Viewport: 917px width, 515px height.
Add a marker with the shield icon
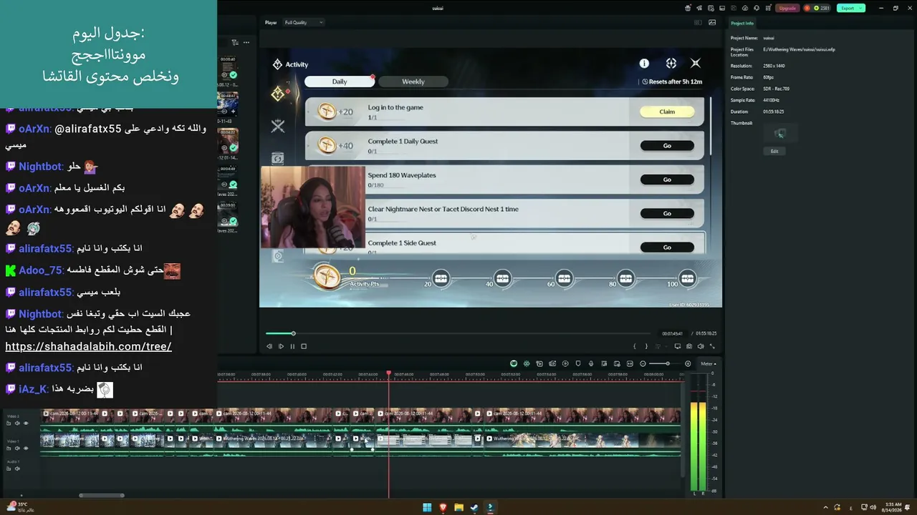[577, 363]
